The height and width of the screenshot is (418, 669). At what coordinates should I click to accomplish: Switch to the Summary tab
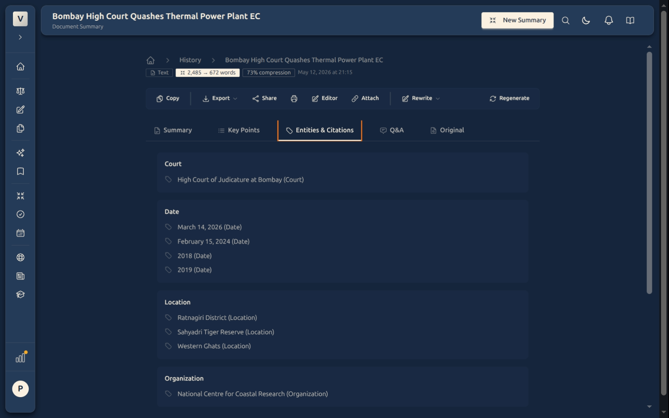tap(173, 130)
